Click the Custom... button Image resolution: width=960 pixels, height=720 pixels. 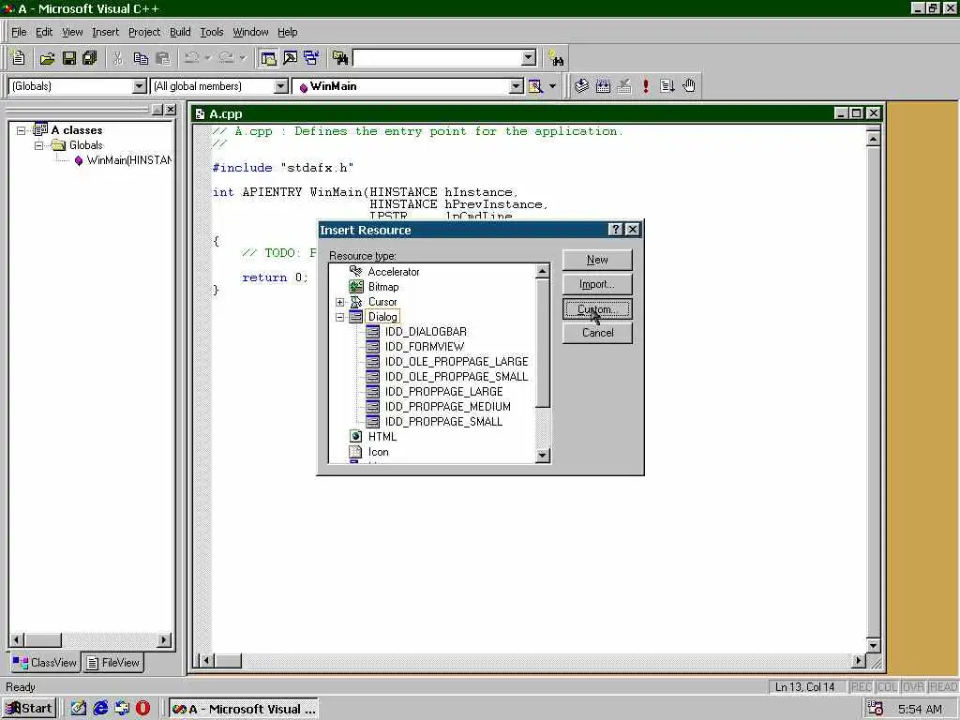(x=597, y=308)
